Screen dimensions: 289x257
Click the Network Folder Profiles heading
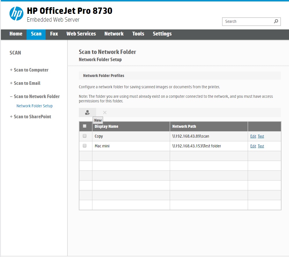coord(104,76)
